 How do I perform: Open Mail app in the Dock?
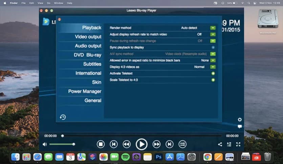59,157
